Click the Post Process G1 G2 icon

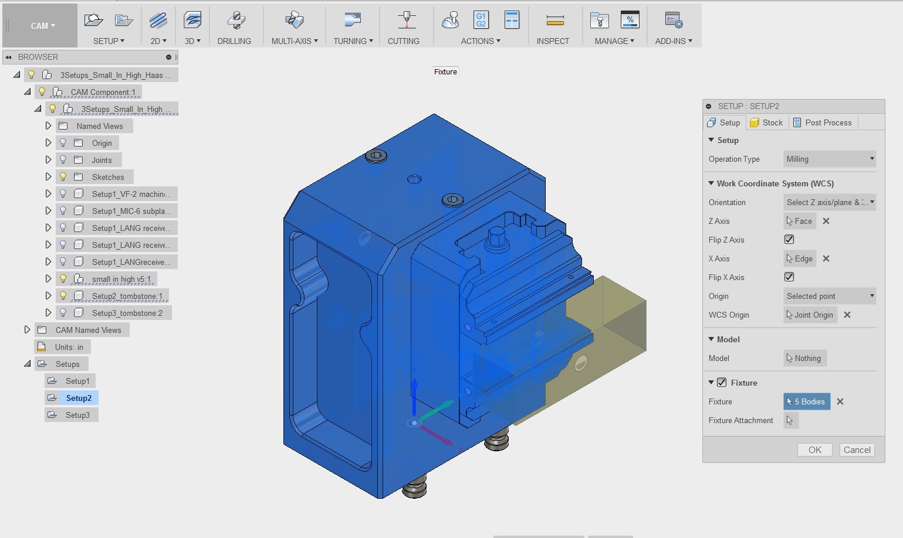point(481,20)
